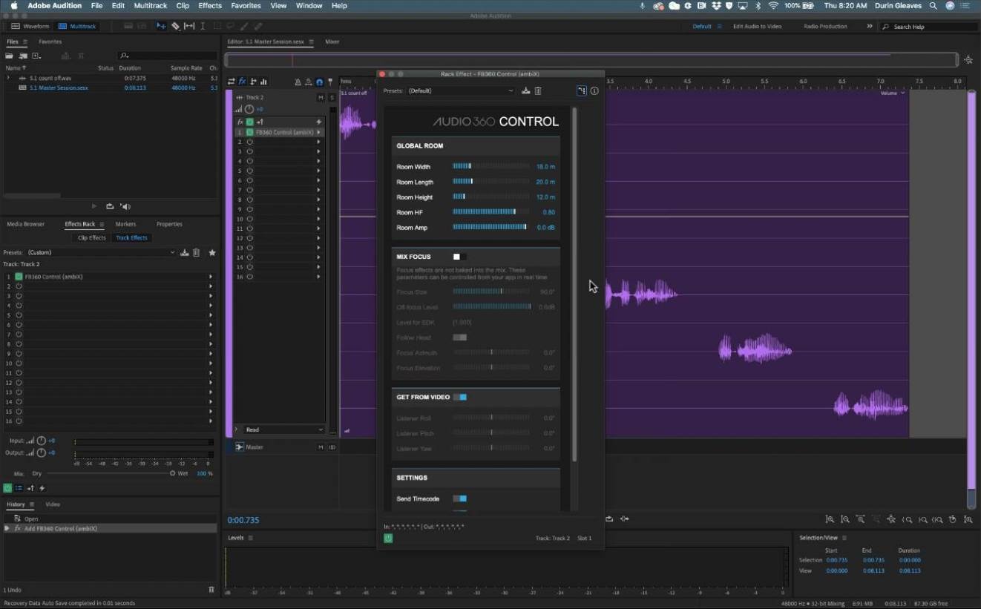
Task: Toggle the snapping magnet icon
Action: point(320,82)
